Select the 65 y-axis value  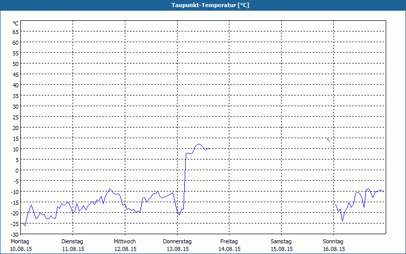(x=16, y=32)
